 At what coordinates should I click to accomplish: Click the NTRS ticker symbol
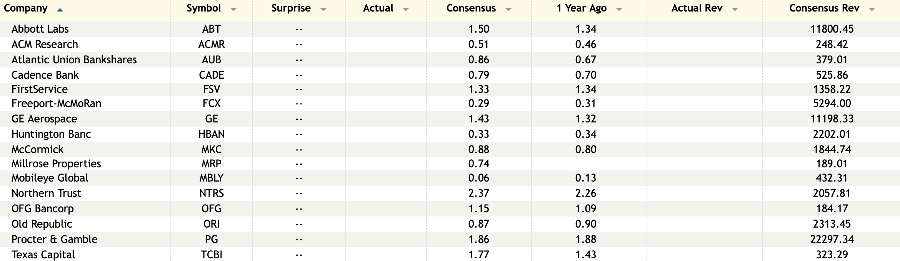tap(212, 193)
